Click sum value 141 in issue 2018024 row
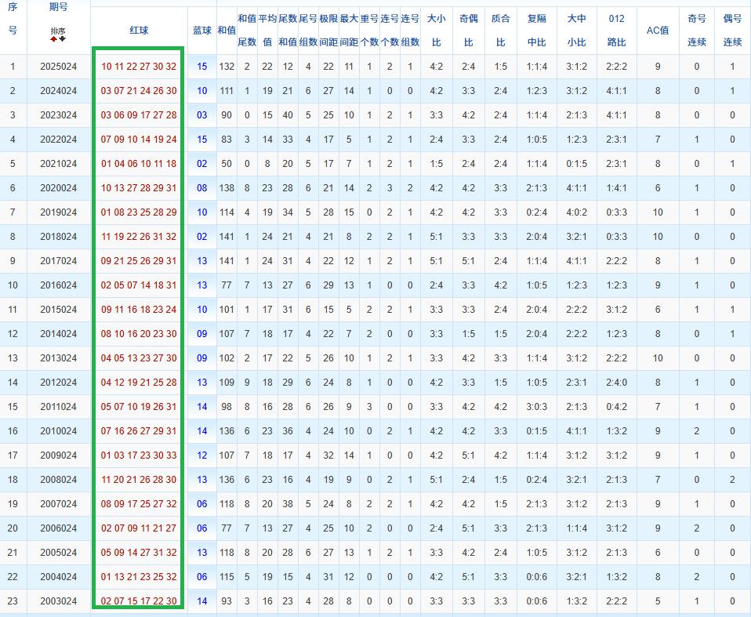 click(x=227, y=237)
